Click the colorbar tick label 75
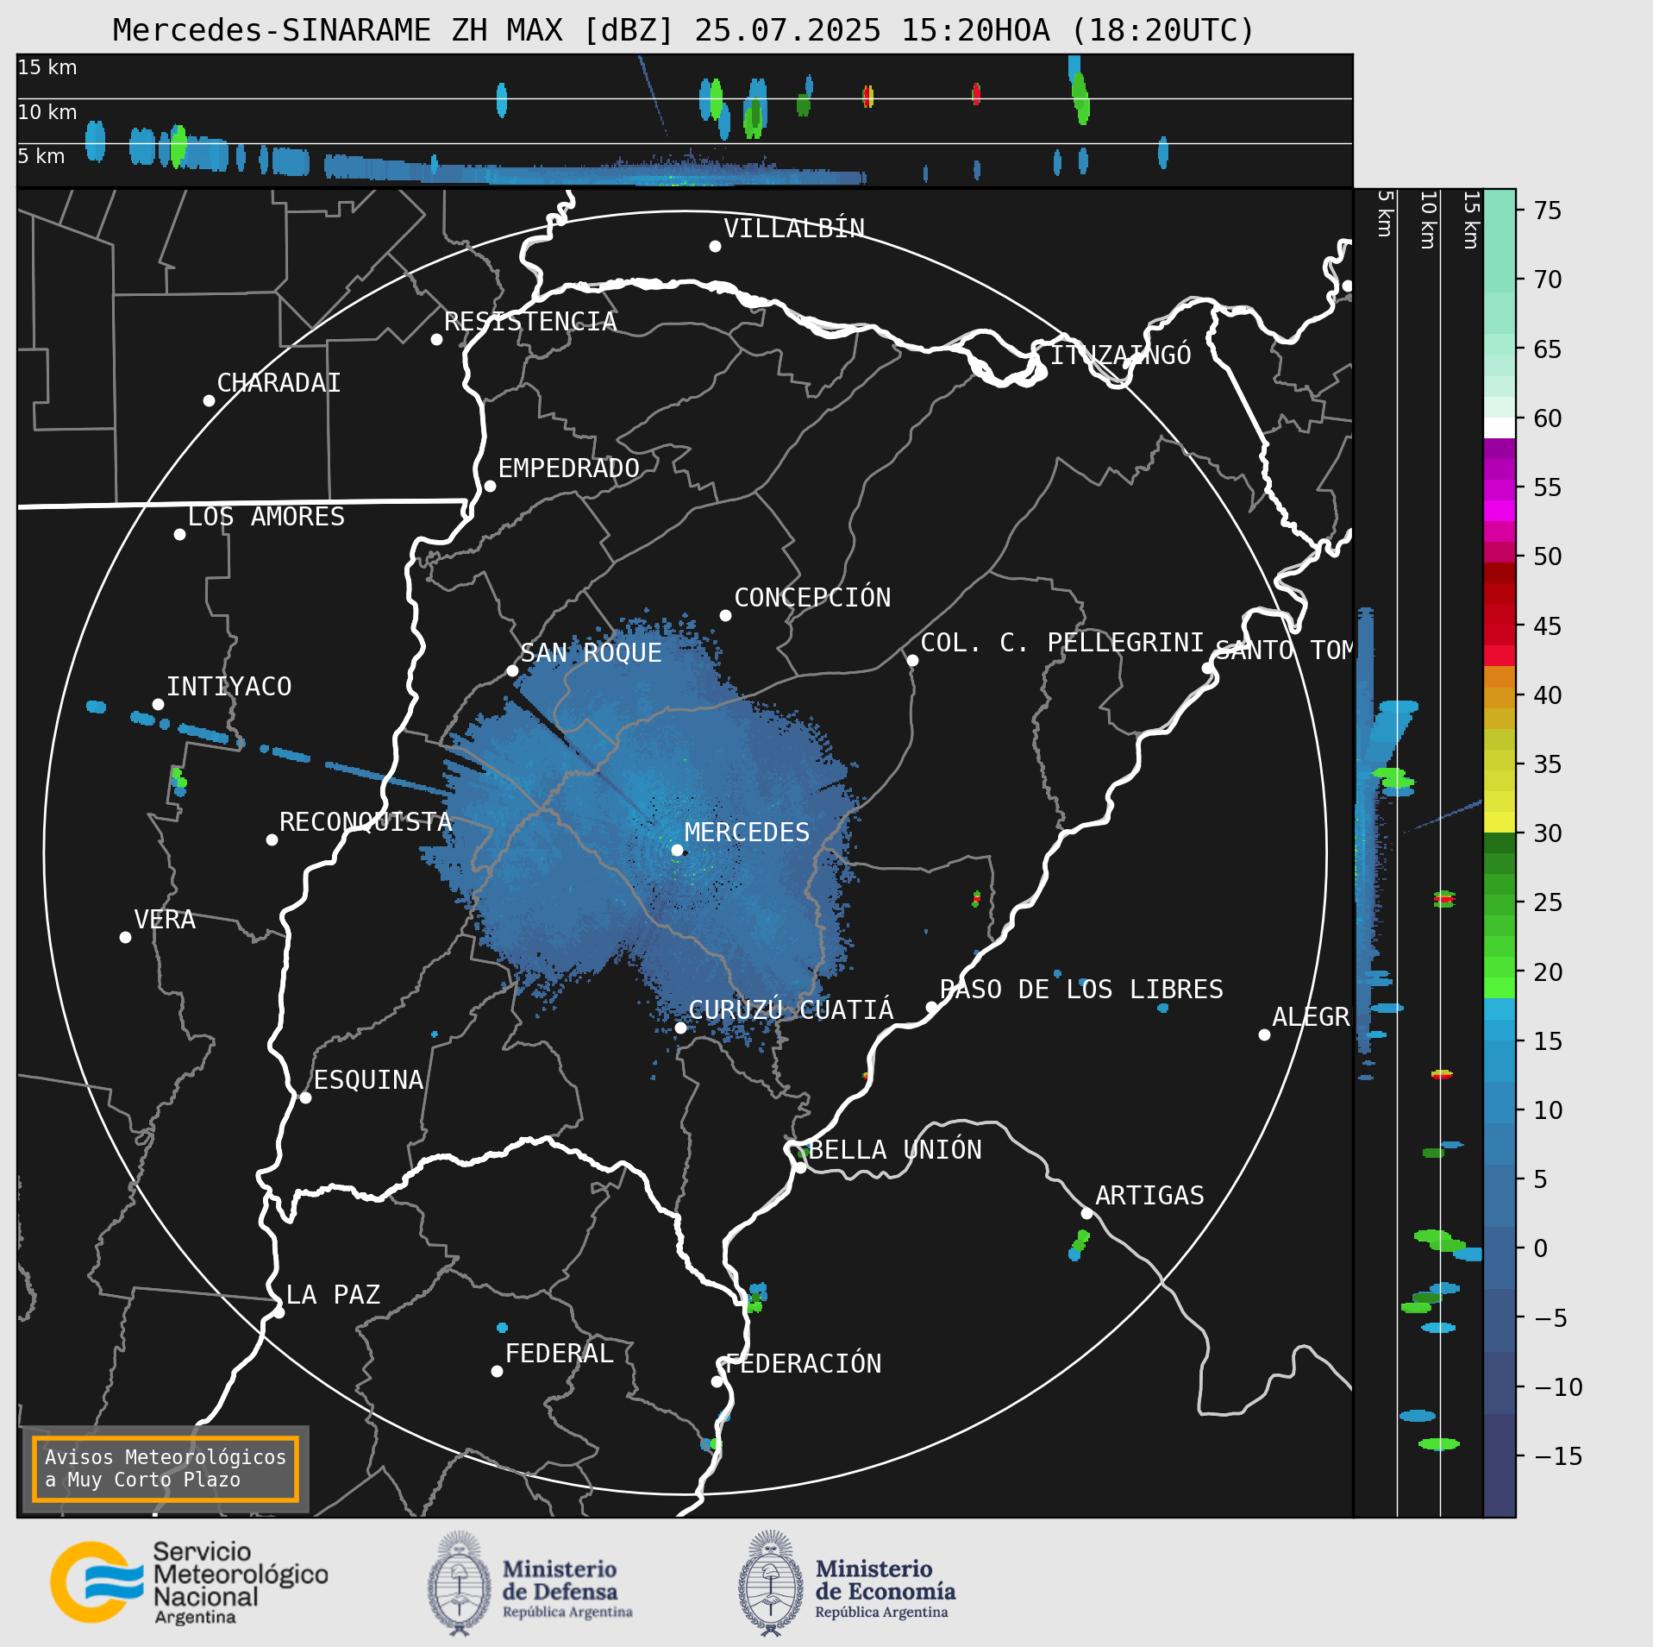 pos(1548,211)
